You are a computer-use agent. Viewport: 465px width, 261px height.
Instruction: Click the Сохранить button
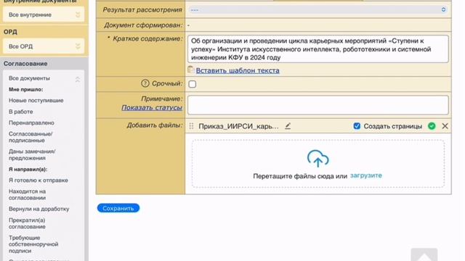(x=118, y=208)
